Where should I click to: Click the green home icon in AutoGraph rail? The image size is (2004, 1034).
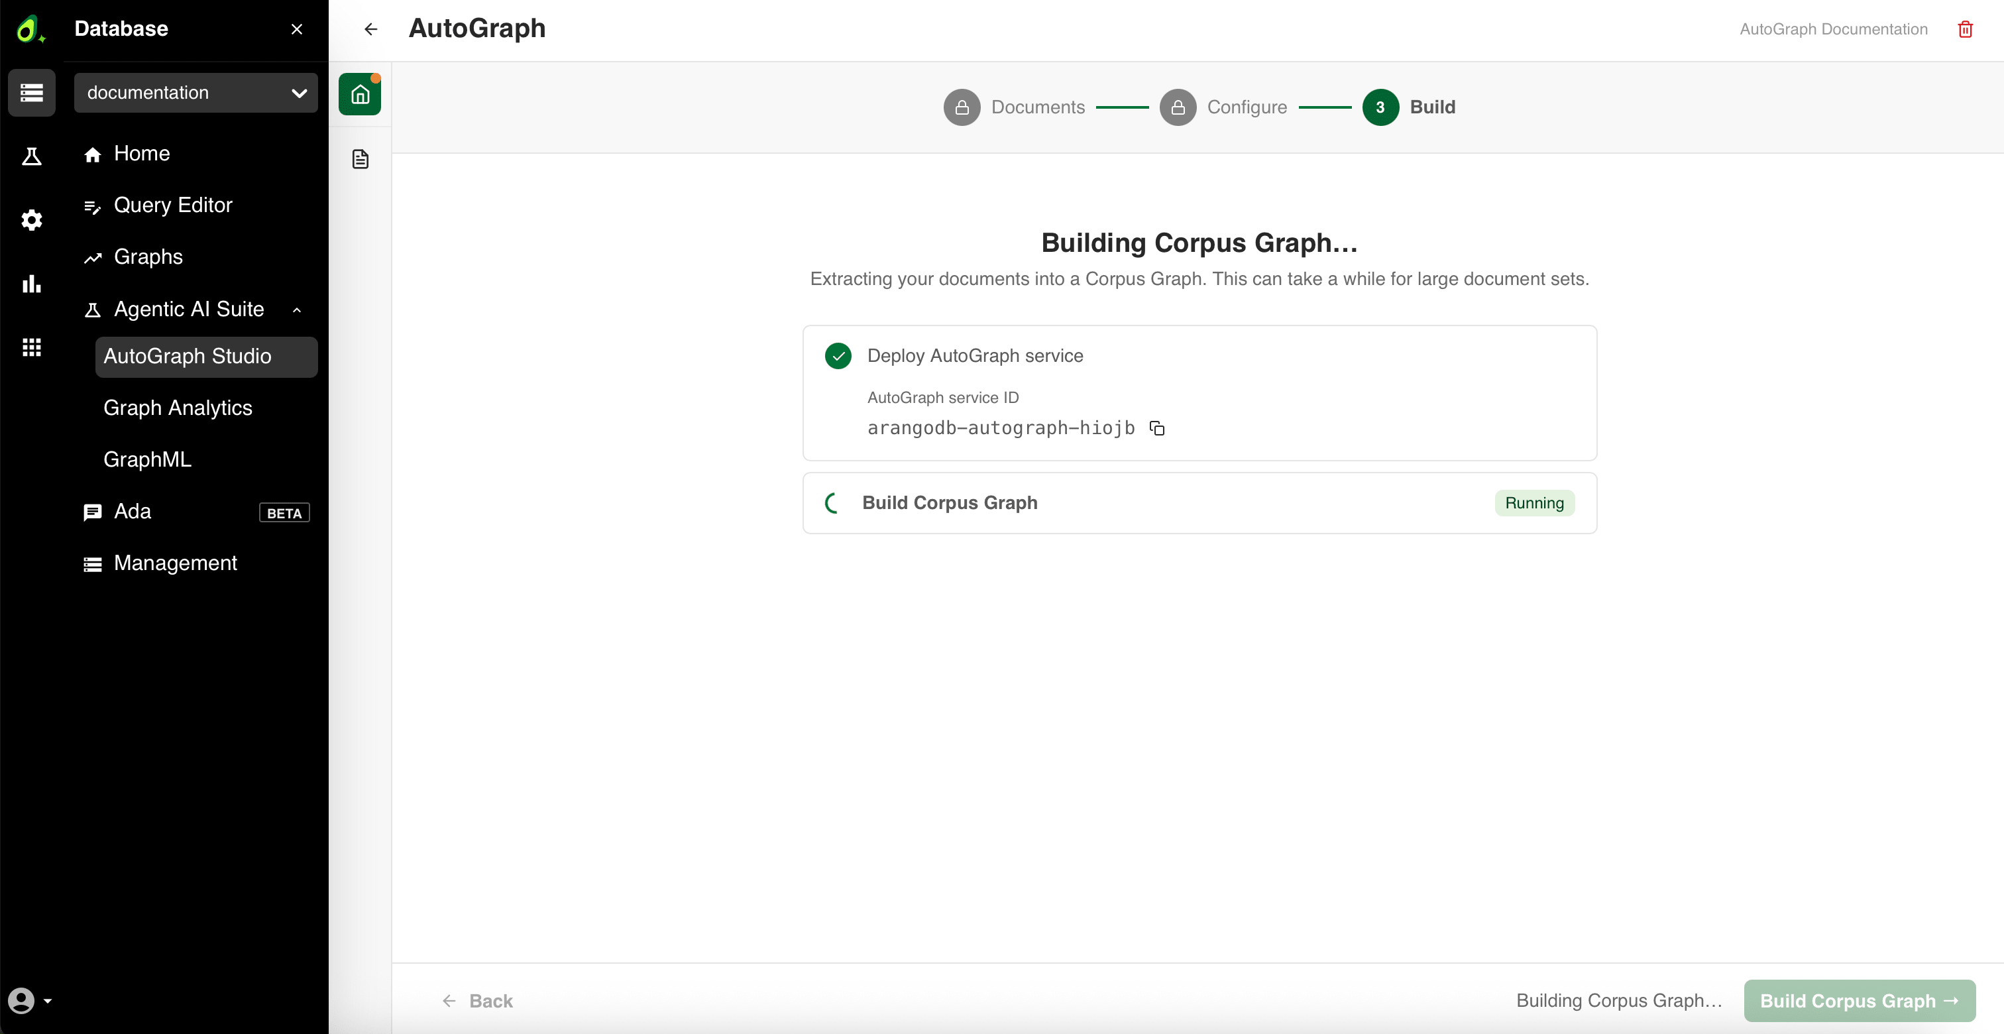click(359, 94)
